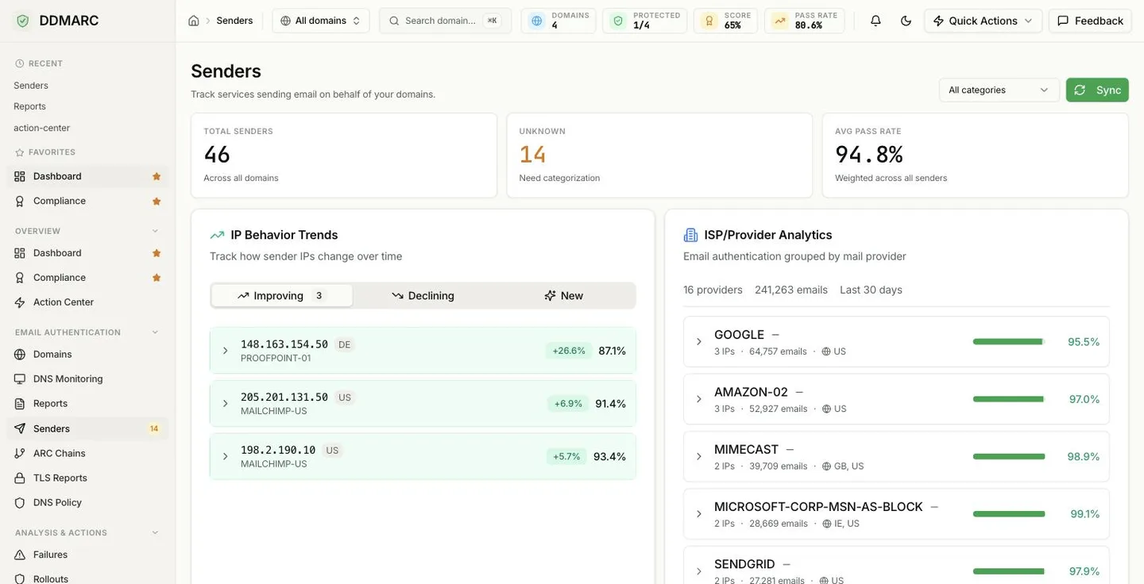The width and height of the screenshot is (1144, 584).
Task: Open Reports under Recent
Action: (29, 106)
